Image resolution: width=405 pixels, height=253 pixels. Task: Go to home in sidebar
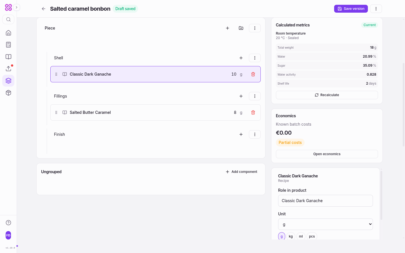[8, 33]
